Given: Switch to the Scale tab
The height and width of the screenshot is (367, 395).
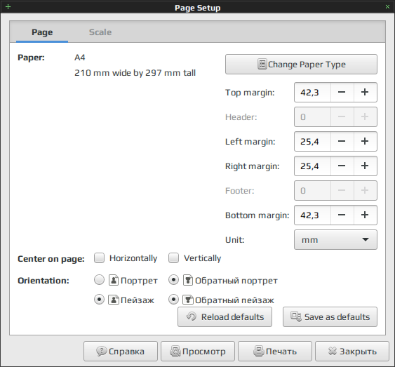Looking at the screenshot, I should (x=100, y=32).
